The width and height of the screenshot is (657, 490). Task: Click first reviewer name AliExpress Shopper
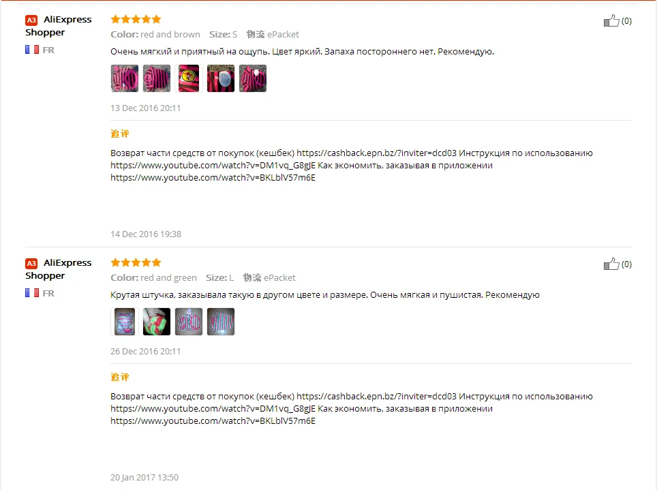coord(58,26)
